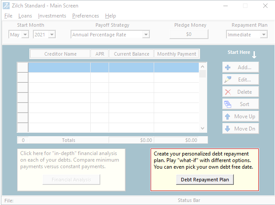Minimize the Zilch Standard window

(226, 6)
